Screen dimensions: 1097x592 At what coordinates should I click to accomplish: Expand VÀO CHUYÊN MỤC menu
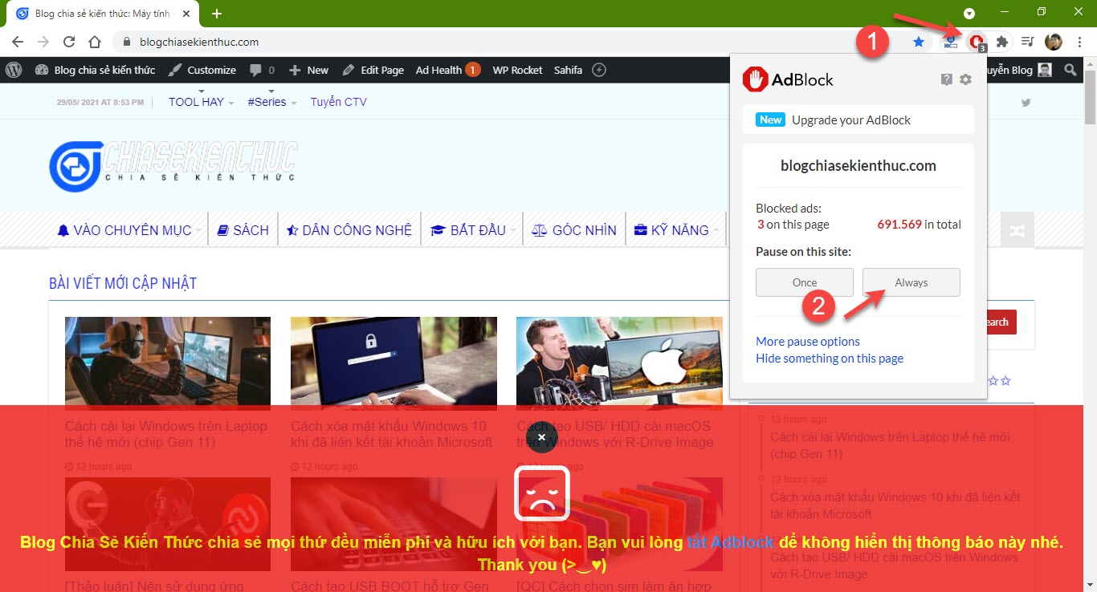point(129,230)
